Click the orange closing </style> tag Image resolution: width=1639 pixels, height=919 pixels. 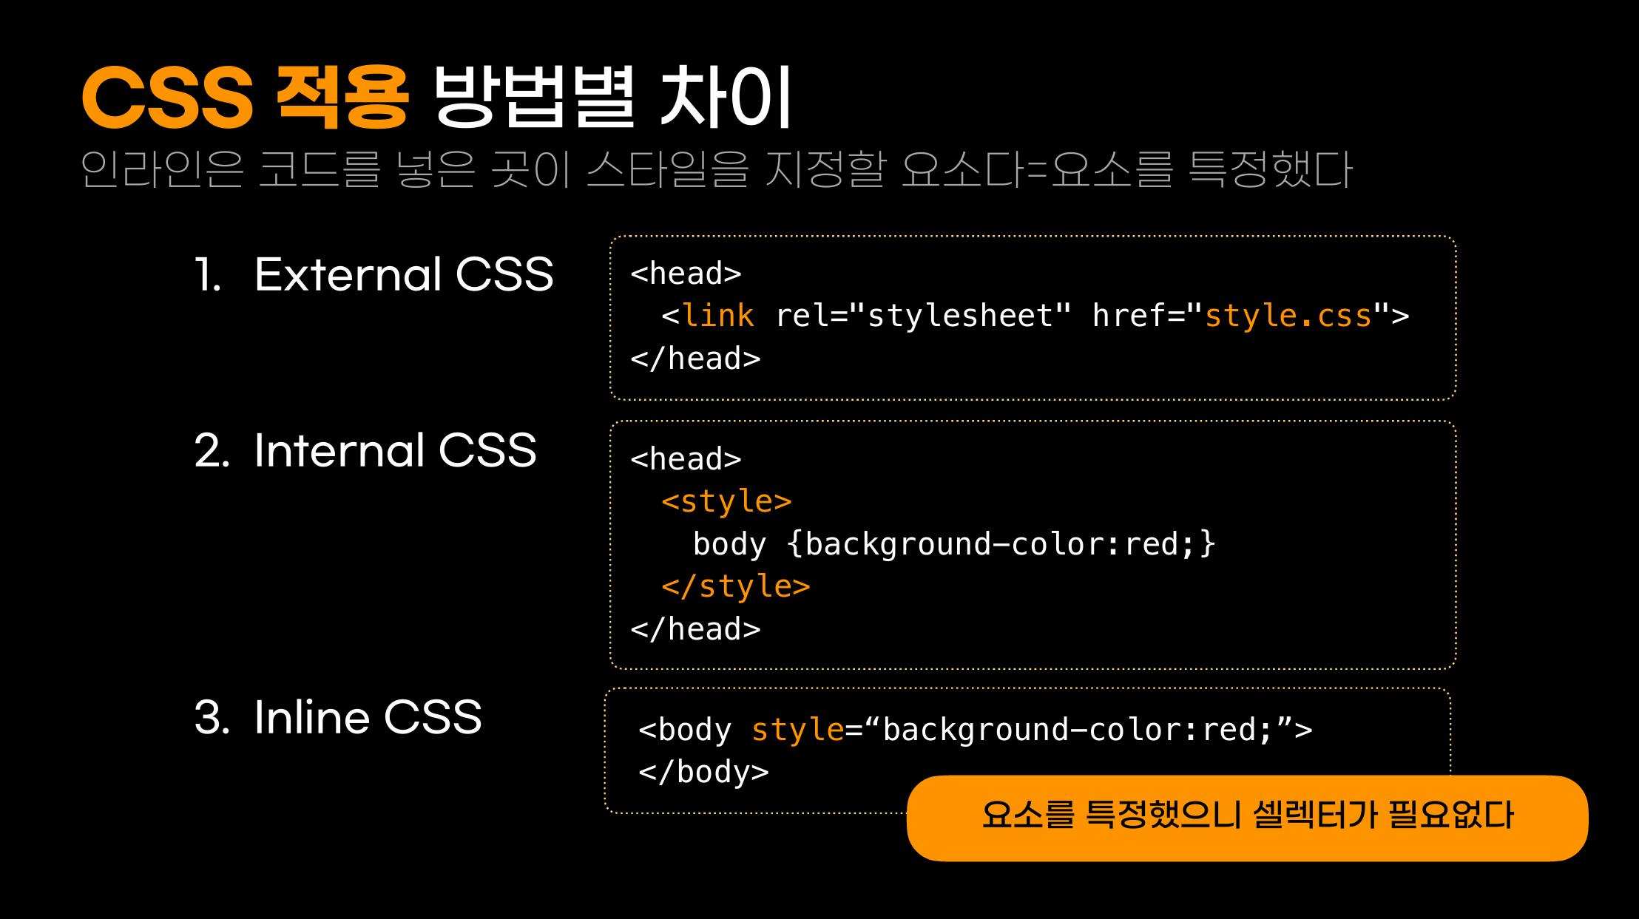click(735, 586)
